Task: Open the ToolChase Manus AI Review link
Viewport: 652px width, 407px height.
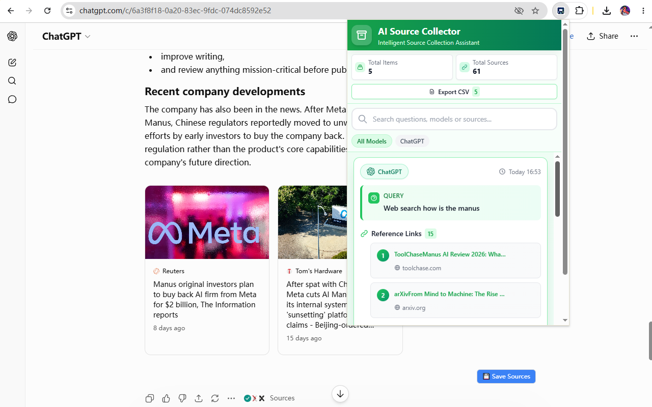Action: click(450, 254)
